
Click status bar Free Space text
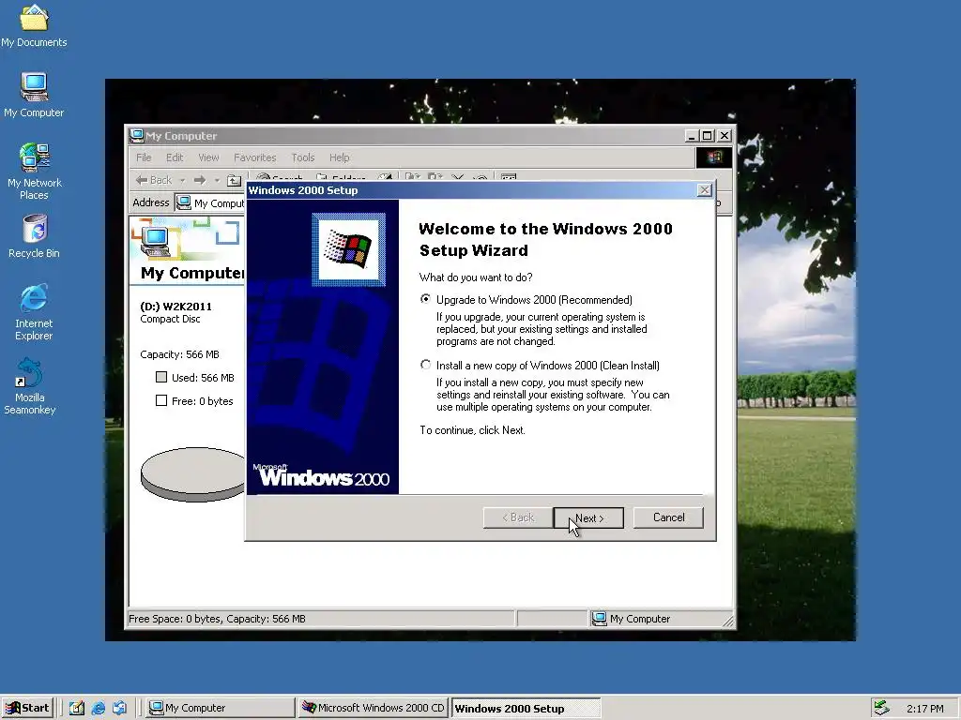(217, 619)
